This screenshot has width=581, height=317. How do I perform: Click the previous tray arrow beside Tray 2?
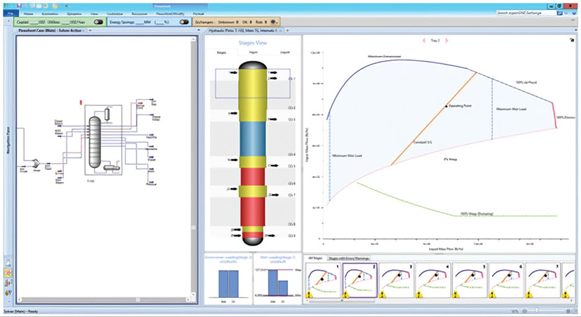[425, 40]
